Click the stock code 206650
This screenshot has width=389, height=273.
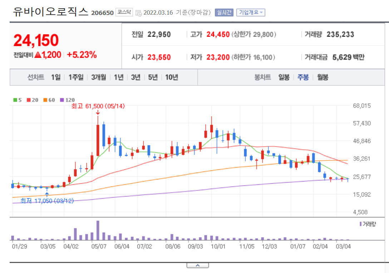point(102,13)
